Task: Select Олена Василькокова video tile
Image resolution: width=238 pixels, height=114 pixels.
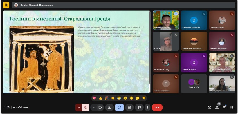Action: click(222, 62)
